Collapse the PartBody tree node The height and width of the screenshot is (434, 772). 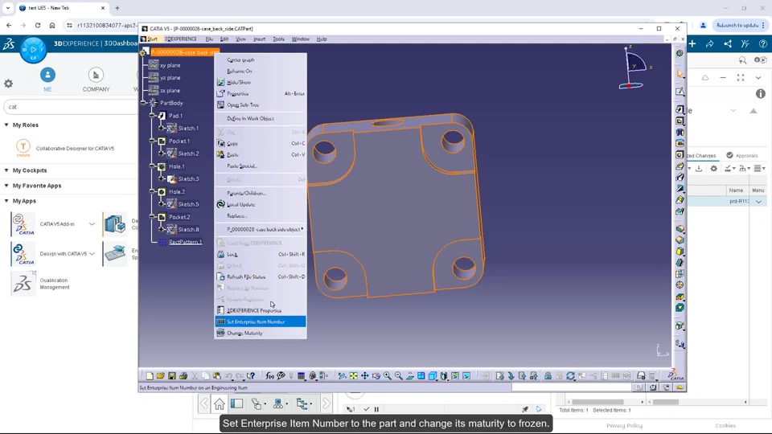(144, 103)
